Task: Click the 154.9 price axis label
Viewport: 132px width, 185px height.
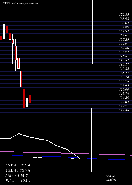Action: pyautogui.click(x=123, y=44)
